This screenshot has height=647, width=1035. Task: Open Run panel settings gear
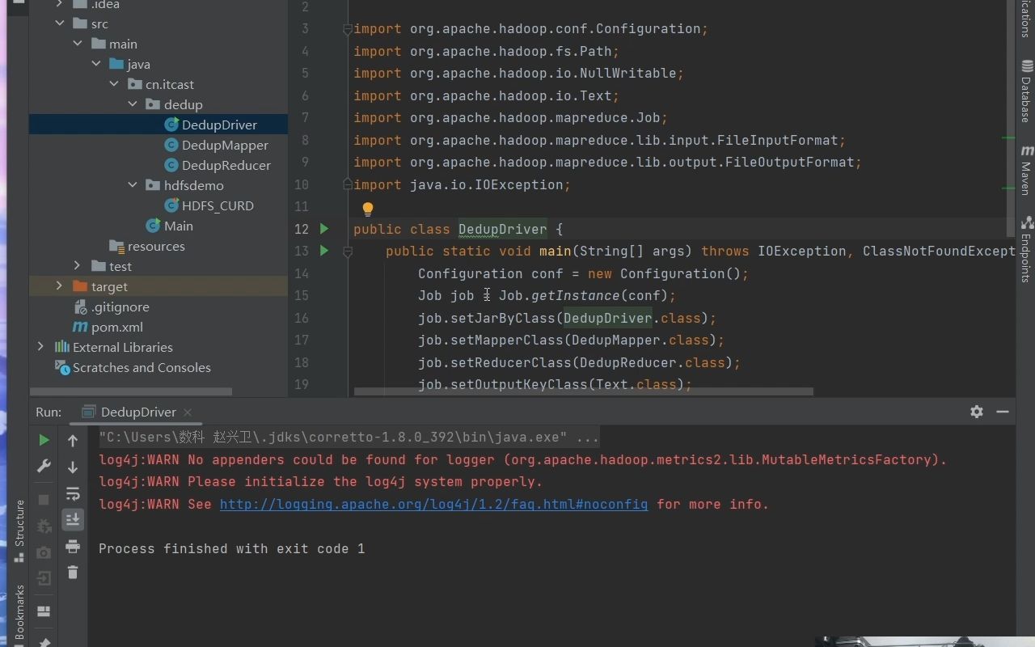977,412
